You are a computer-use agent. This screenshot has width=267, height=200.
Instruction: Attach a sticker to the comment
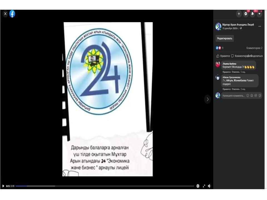point(259,96)
